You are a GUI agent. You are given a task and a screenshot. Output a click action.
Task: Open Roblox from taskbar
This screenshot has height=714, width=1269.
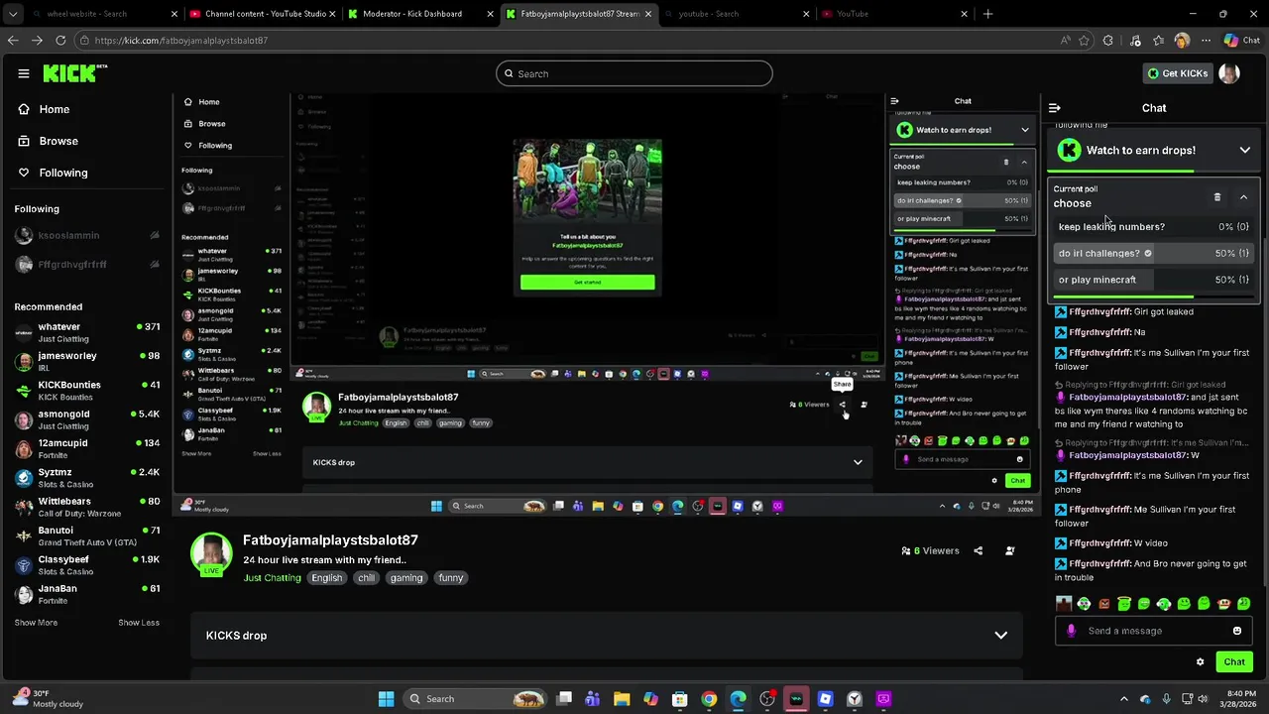pos(825,699)
